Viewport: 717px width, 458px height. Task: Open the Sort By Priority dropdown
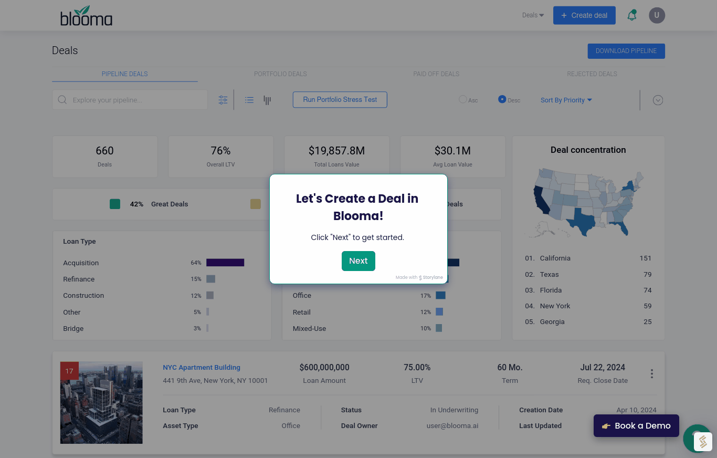click(566, 100)
